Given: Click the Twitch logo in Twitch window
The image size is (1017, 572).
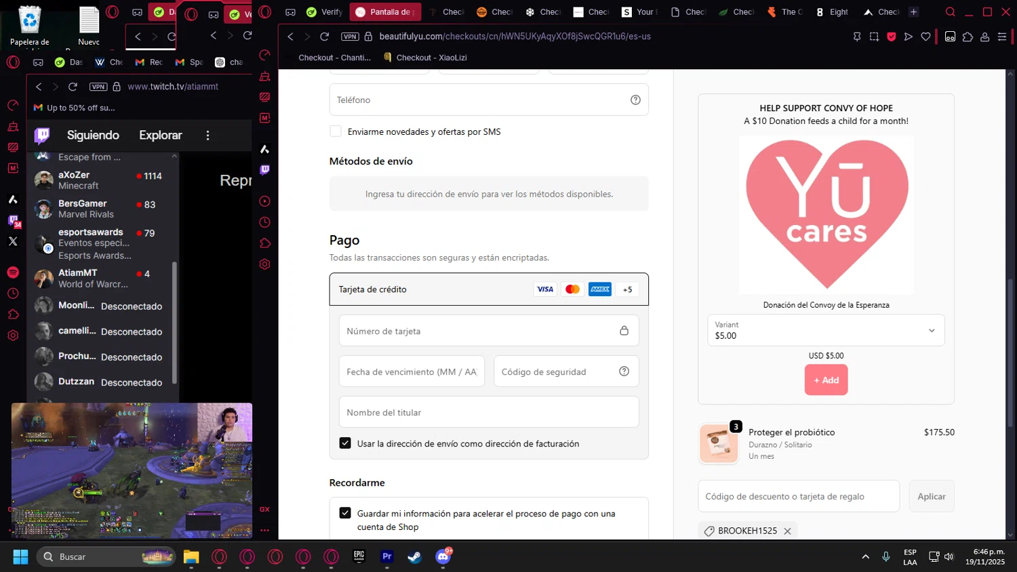Looking at the screenshot, I should (42, 136).
